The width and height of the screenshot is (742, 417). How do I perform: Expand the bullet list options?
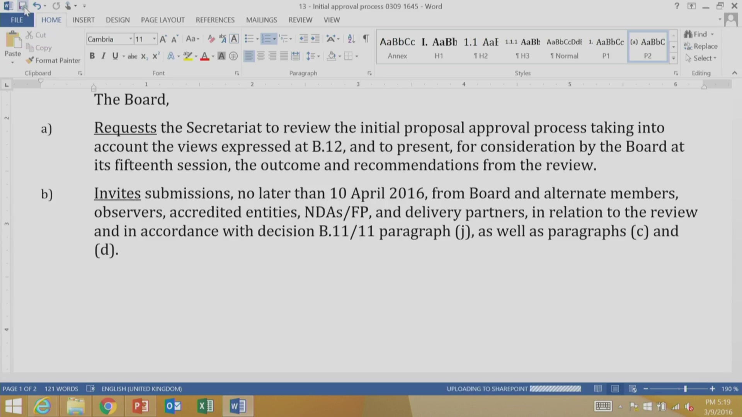tap(257, 39)
